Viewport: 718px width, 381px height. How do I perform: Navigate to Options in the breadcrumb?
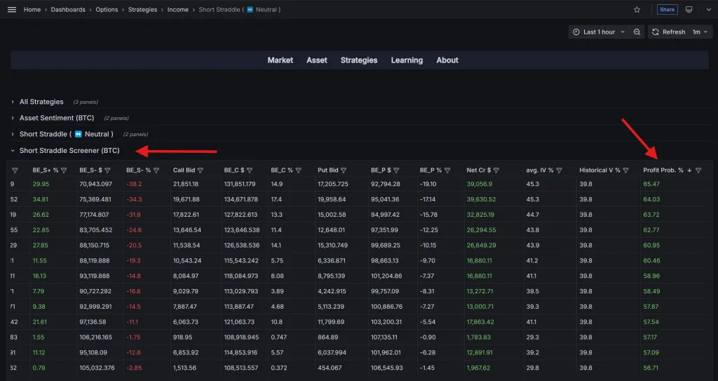(107, 10)
